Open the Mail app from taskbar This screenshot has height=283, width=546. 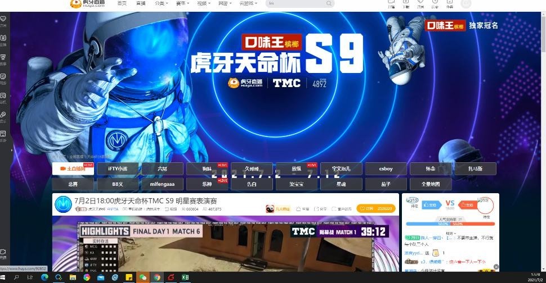tap(101, 277)
